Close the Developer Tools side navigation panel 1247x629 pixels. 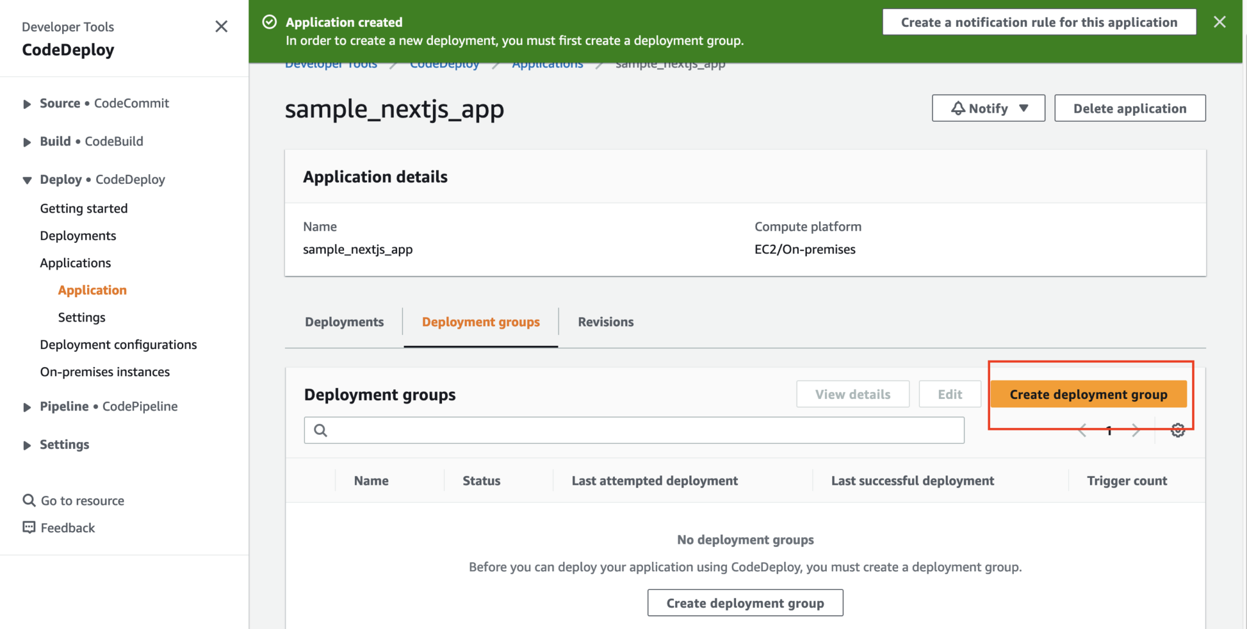pyautogui.click(x=222, y=27)
